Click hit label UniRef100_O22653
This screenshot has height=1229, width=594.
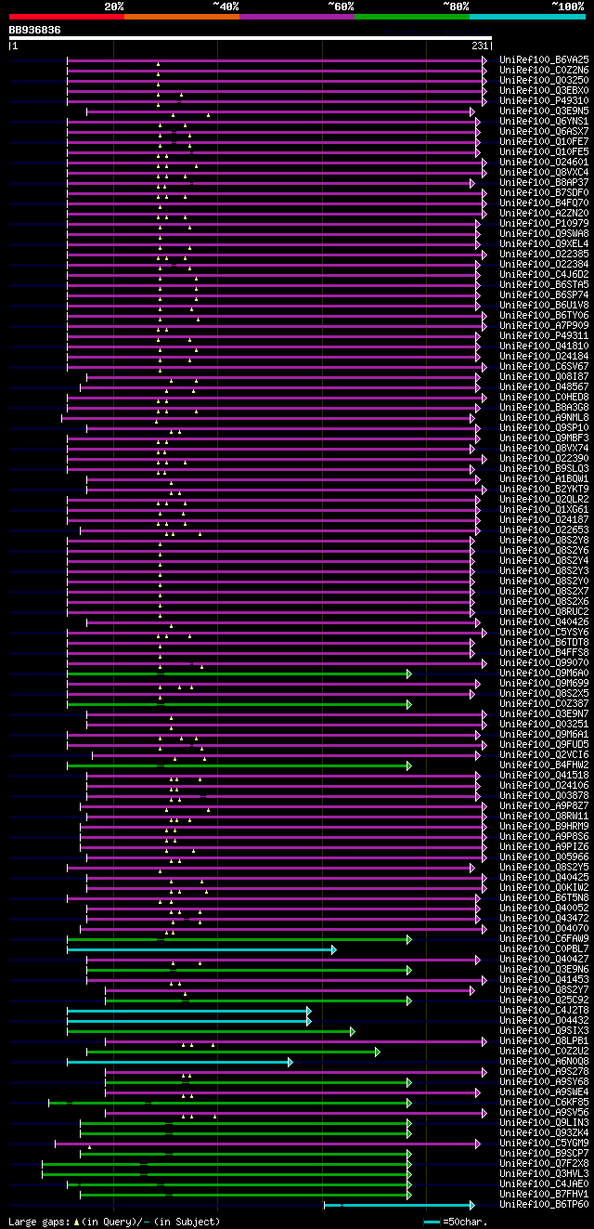click(x=544, y=530)
